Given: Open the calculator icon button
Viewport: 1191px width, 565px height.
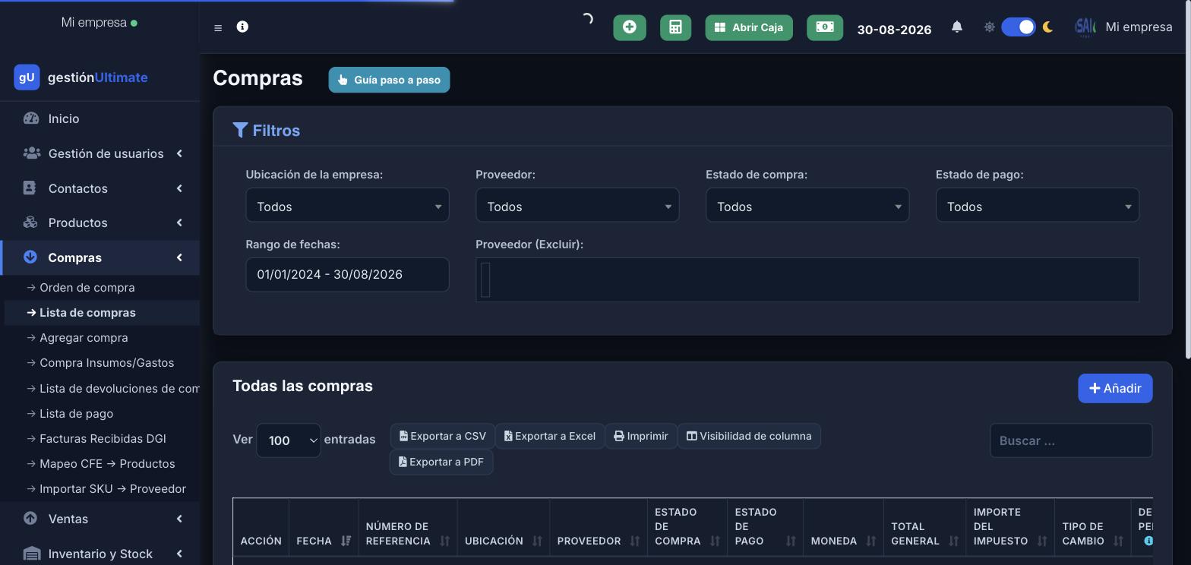Looking at the screenshot, I should click(x=675, y=27).
